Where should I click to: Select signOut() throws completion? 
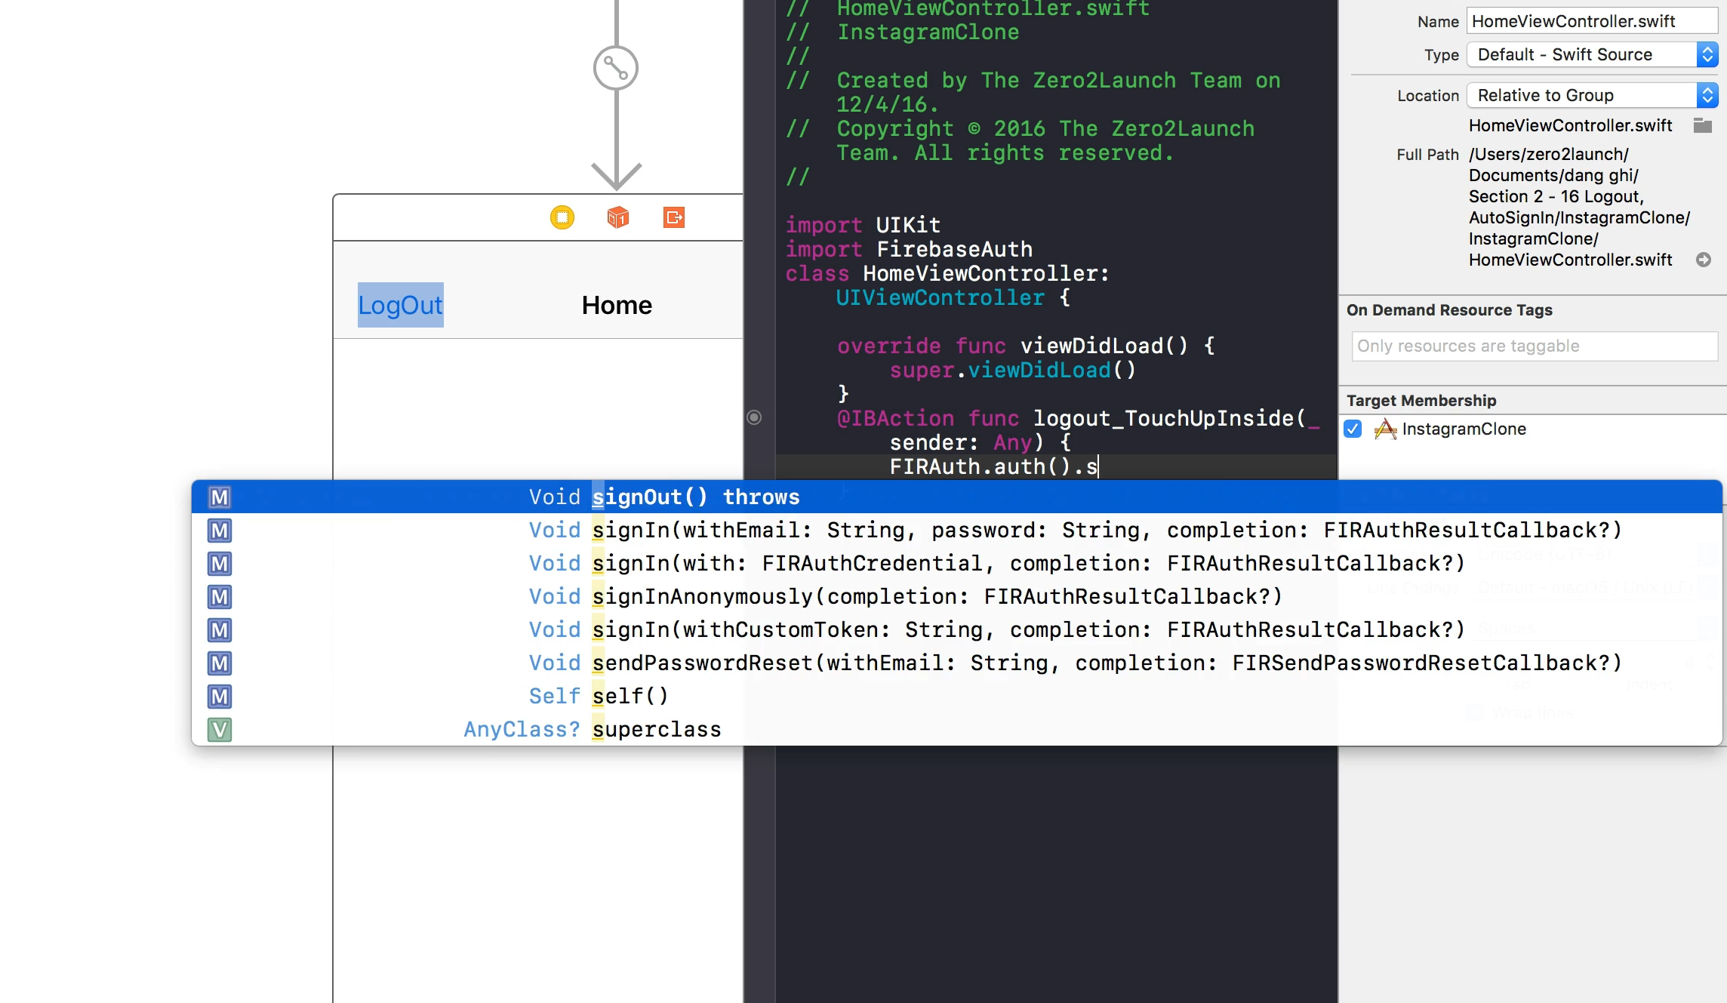[x=956, y=497]
